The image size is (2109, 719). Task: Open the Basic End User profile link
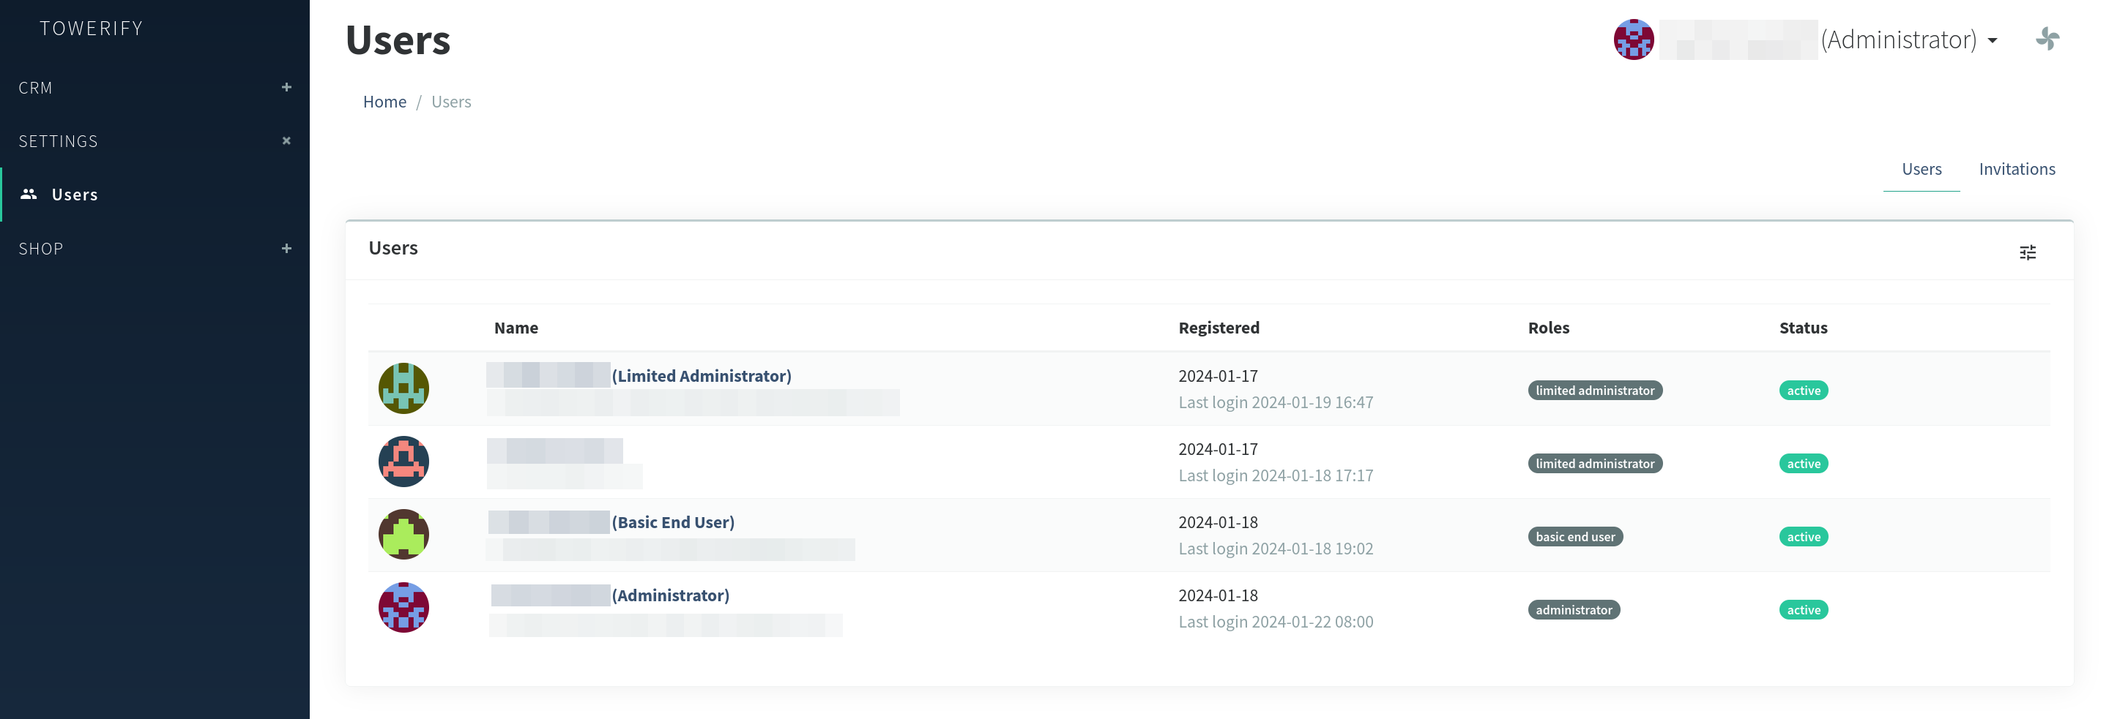pos(672,523)
